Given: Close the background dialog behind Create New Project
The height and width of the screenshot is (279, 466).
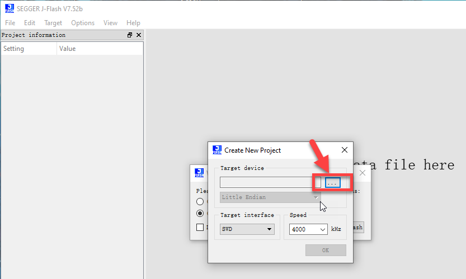Looking at the screenshot, I should (x=363, y=173).
